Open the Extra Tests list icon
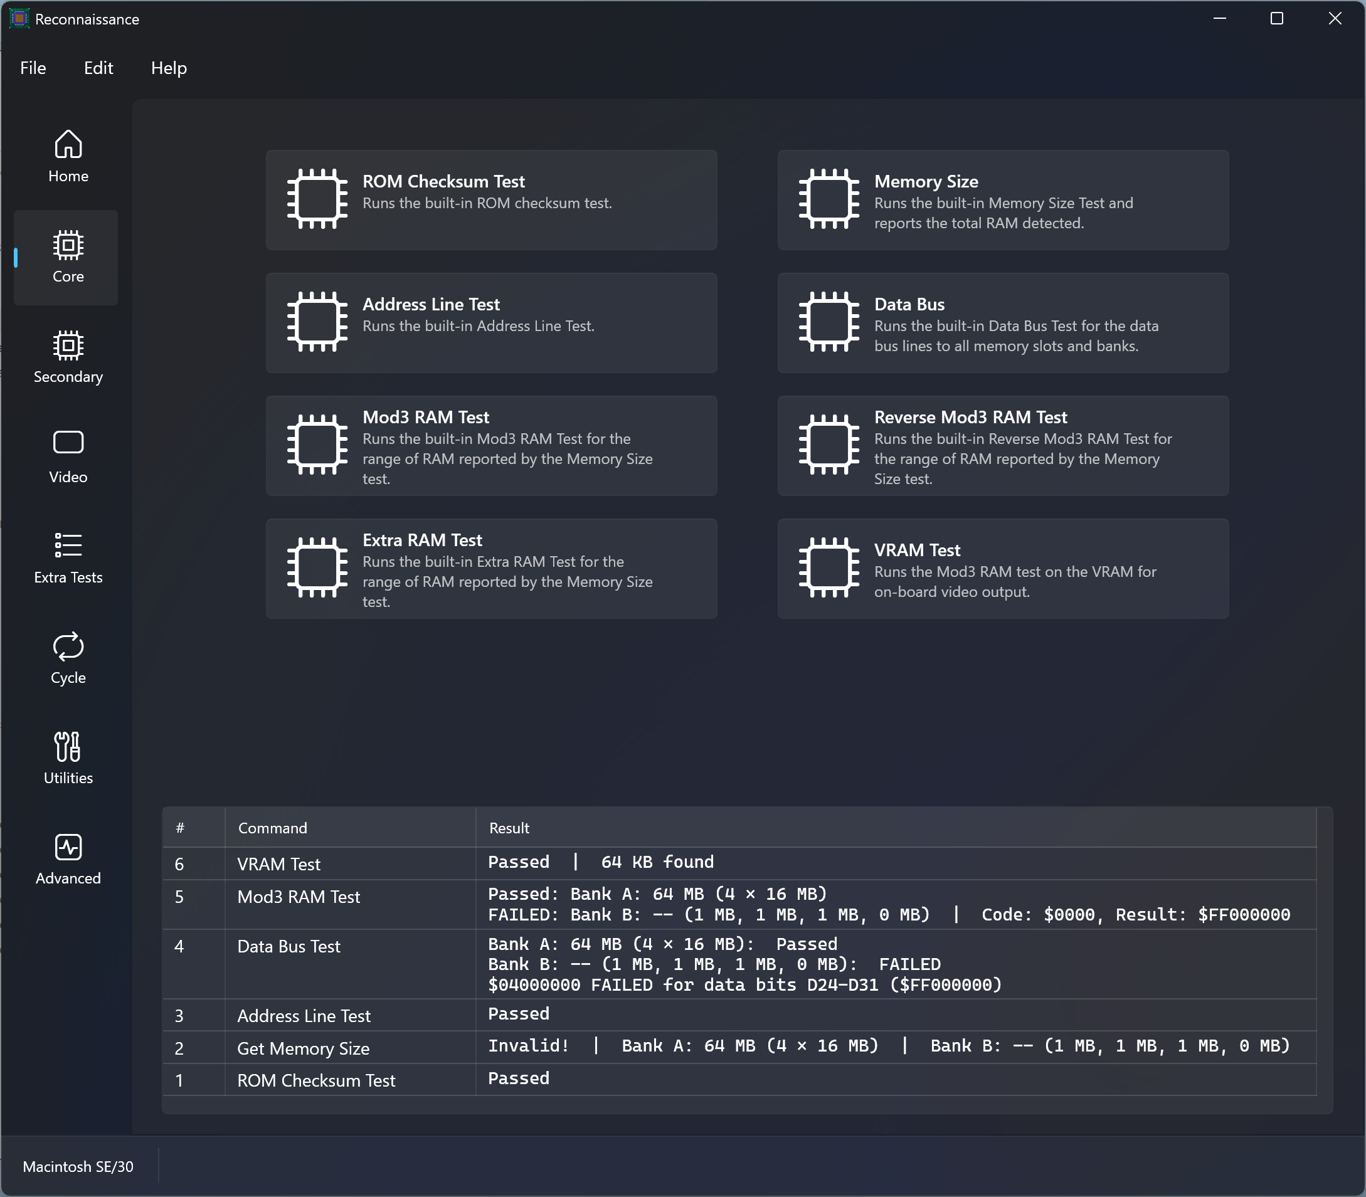Screen dimensions: 1366x1197 click(x=68, y=545)
